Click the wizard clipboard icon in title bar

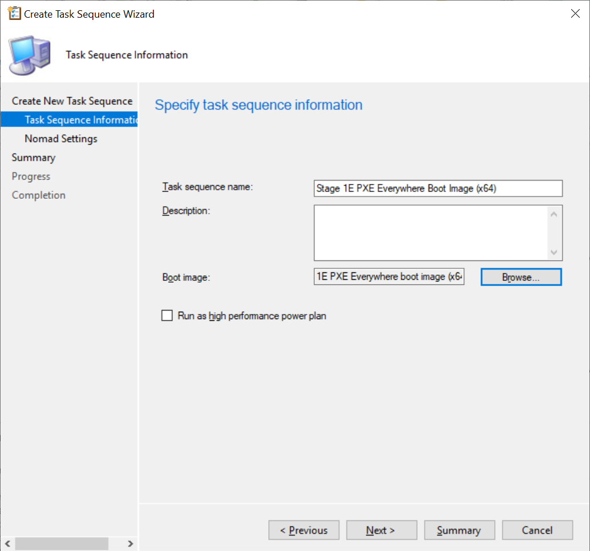pyautogui.click(x=15, y=14)
